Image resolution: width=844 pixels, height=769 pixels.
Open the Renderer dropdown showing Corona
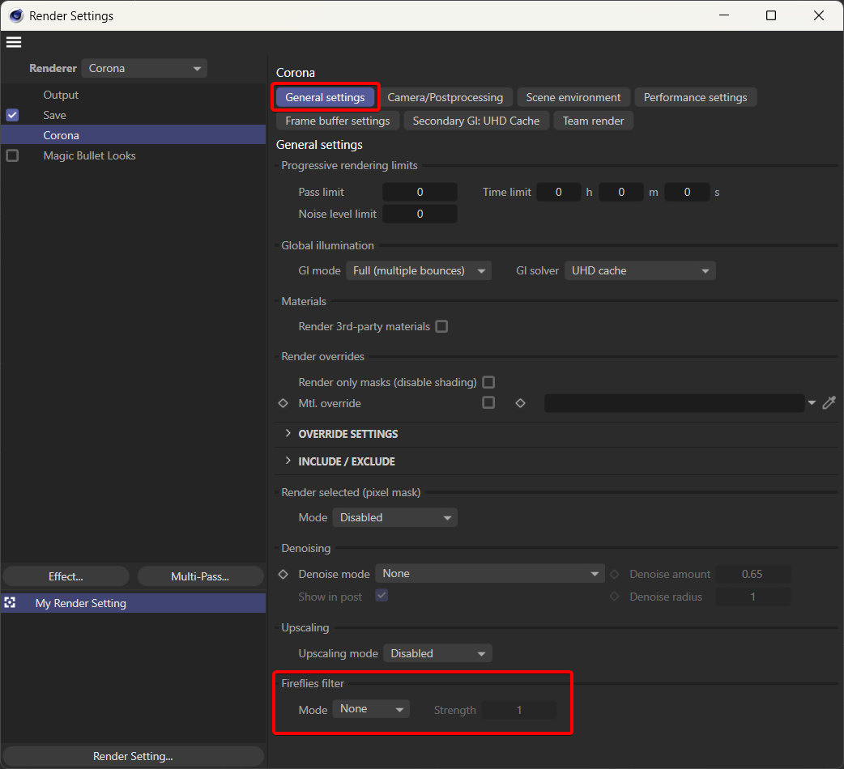(144, 68)
